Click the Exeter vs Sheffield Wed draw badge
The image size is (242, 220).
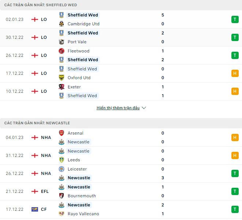point(235,91)
